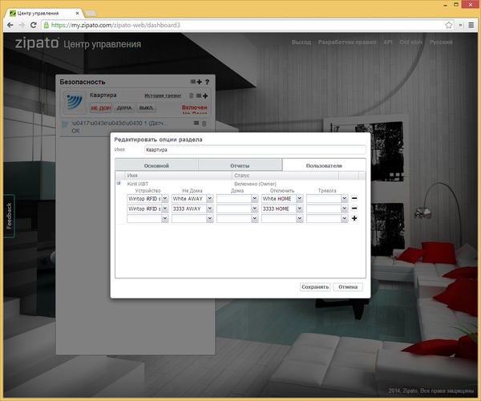Image resolution: width=481 pixels, height=401 pixels.
Task: Switch to the Отчеты tab
Action: pyautogui.click(x=240, y=165)
